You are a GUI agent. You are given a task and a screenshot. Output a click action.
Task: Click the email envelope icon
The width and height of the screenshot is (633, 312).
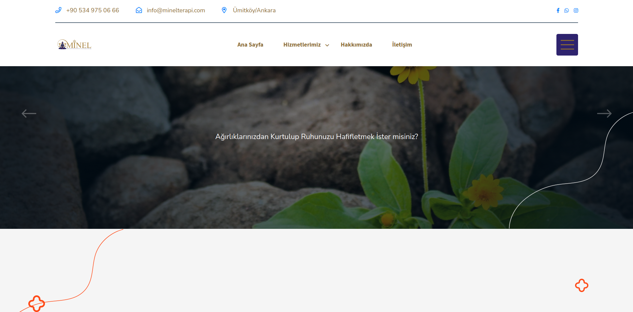139,10
